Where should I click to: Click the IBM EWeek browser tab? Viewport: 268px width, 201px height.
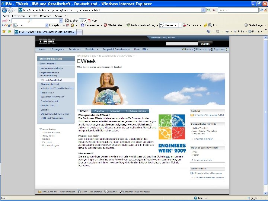tap(45, 32)
